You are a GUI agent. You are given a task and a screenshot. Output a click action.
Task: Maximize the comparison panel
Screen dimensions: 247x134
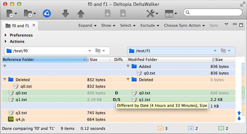[241, 25]
